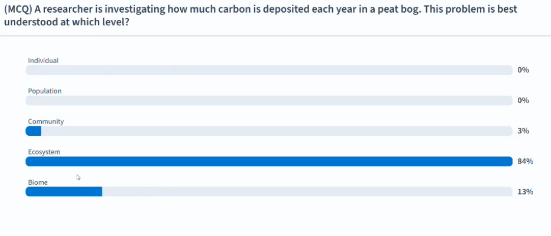Viewport: 551px width, 236px height.
Task: Click the blue filled part of Biome bar
Action: [x=64, y=192]
